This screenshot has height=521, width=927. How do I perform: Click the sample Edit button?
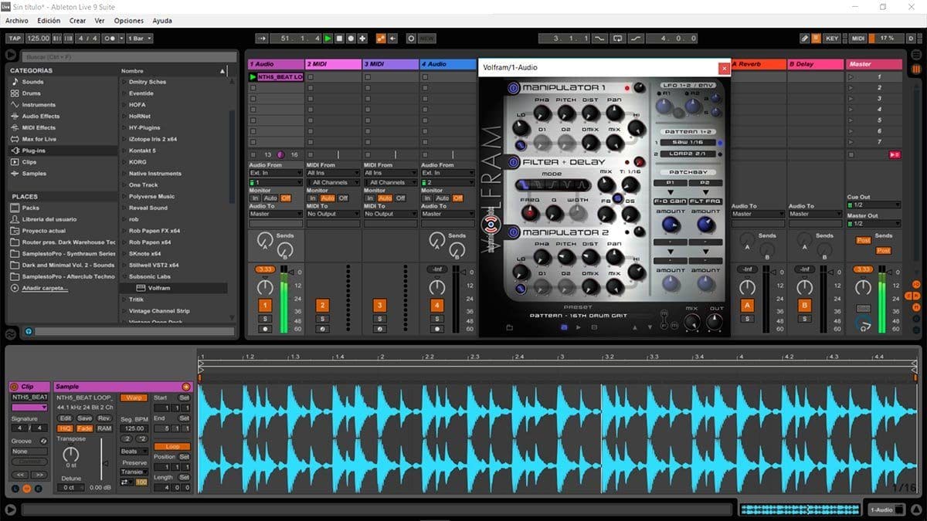(x=66, y=418)
